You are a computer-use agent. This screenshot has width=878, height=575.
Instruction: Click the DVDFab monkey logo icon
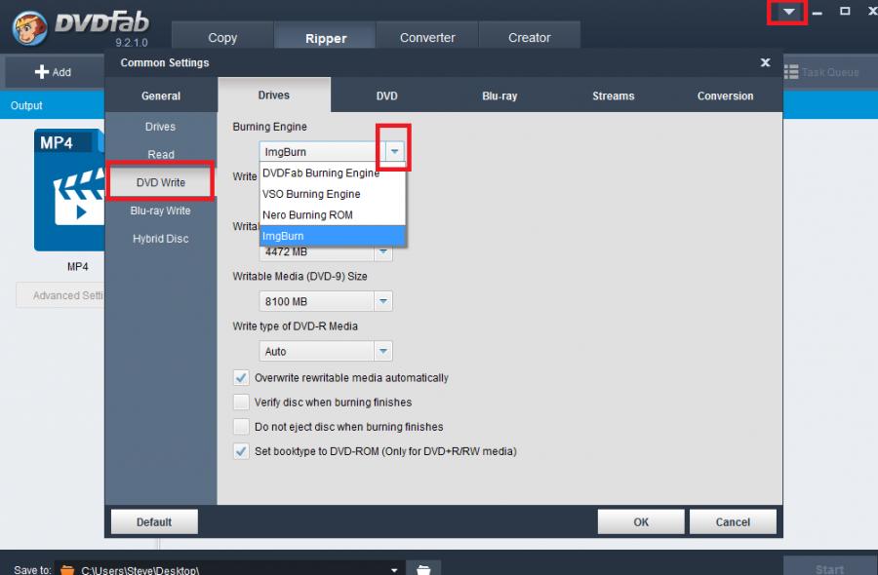(x=29, y=28)
